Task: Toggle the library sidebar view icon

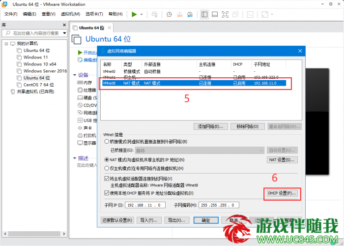Action: 204,14
